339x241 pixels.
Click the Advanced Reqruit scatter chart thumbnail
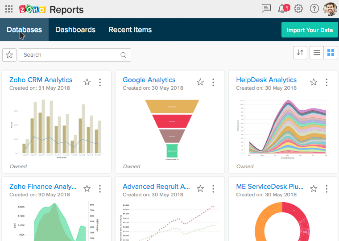(169, 222)
